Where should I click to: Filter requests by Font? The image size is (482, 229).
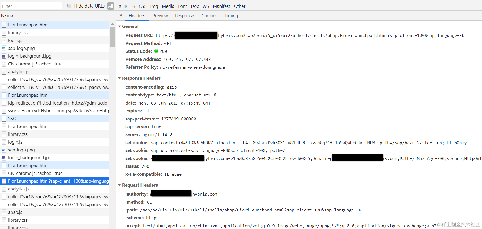click(182, 6)
